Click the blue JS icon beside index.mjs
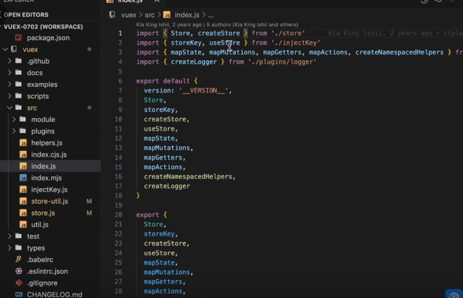The image size is (463, 298). click(x=23, y=178)
